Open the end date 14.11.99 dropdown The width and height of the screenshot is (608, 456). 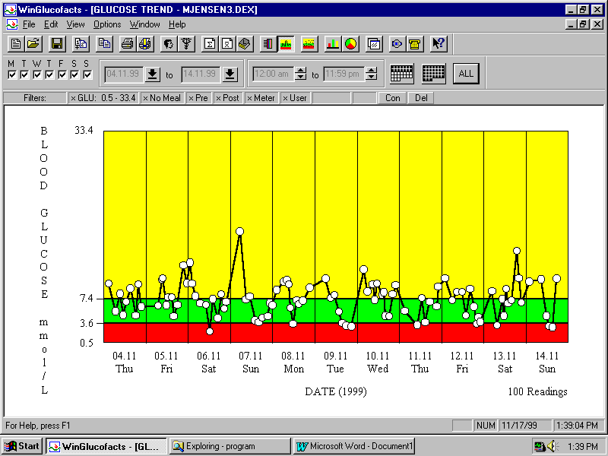230,74
